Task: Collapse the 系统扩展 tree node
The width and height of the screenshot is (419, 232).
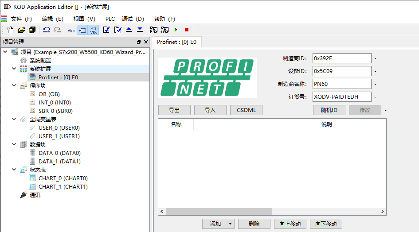Action: (x=14, y=69)
